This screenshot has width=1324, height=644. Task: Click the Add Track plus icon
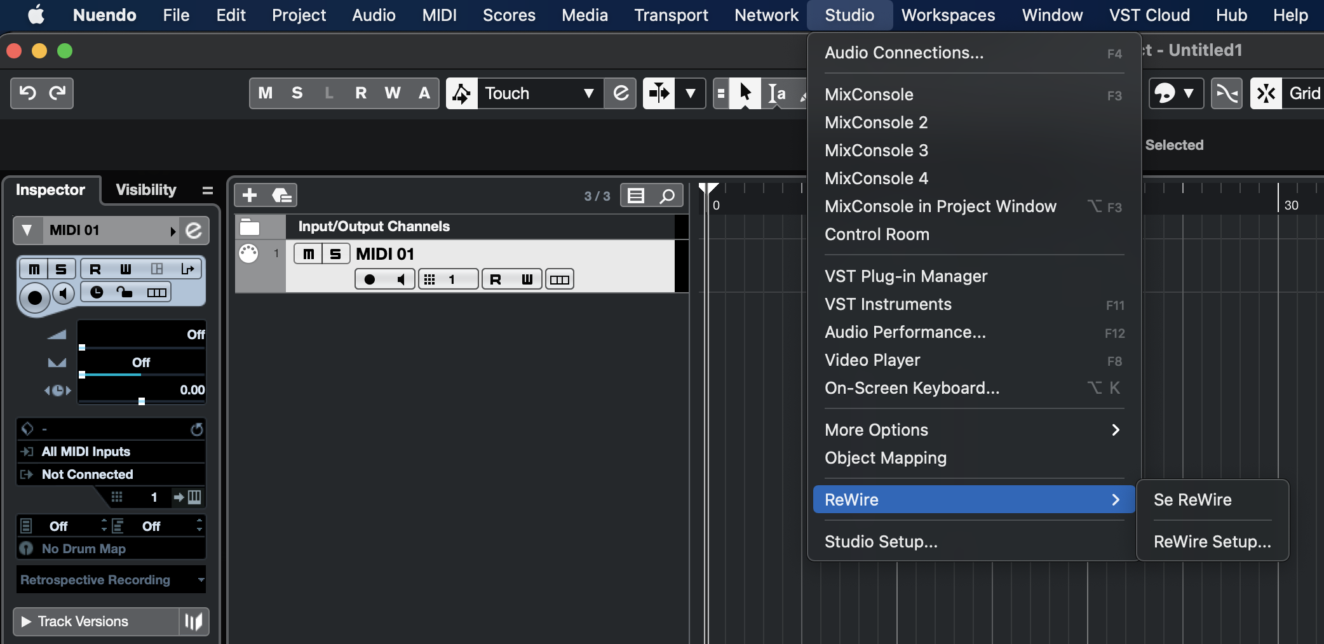click(250, 195)
